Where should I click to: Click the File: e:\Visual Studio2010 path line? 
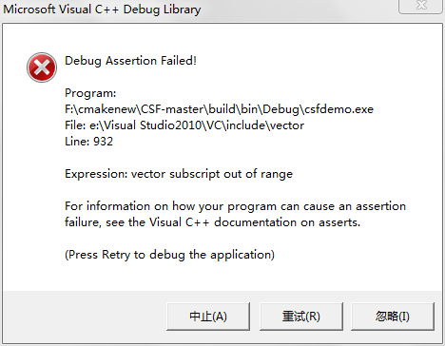coord(184,125)
